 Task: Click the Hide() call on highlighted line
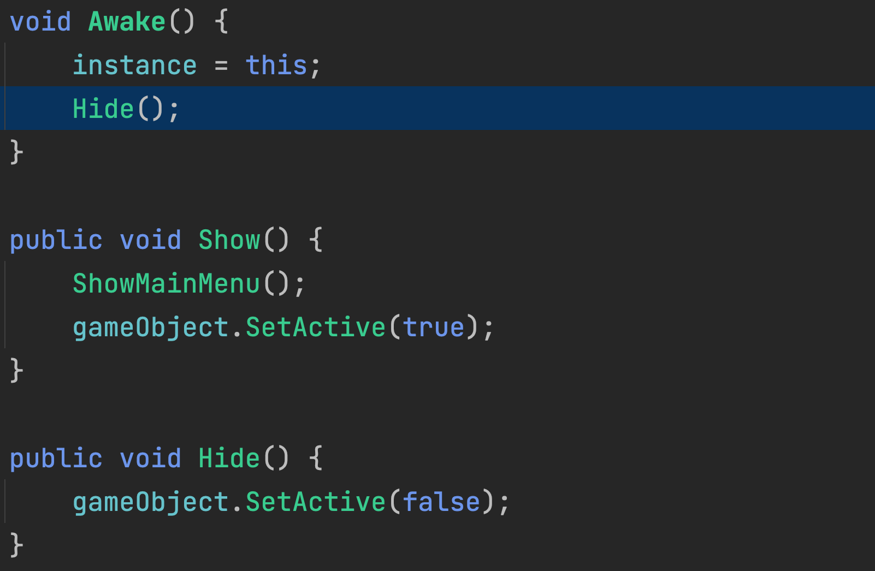[x=103, y=109]
